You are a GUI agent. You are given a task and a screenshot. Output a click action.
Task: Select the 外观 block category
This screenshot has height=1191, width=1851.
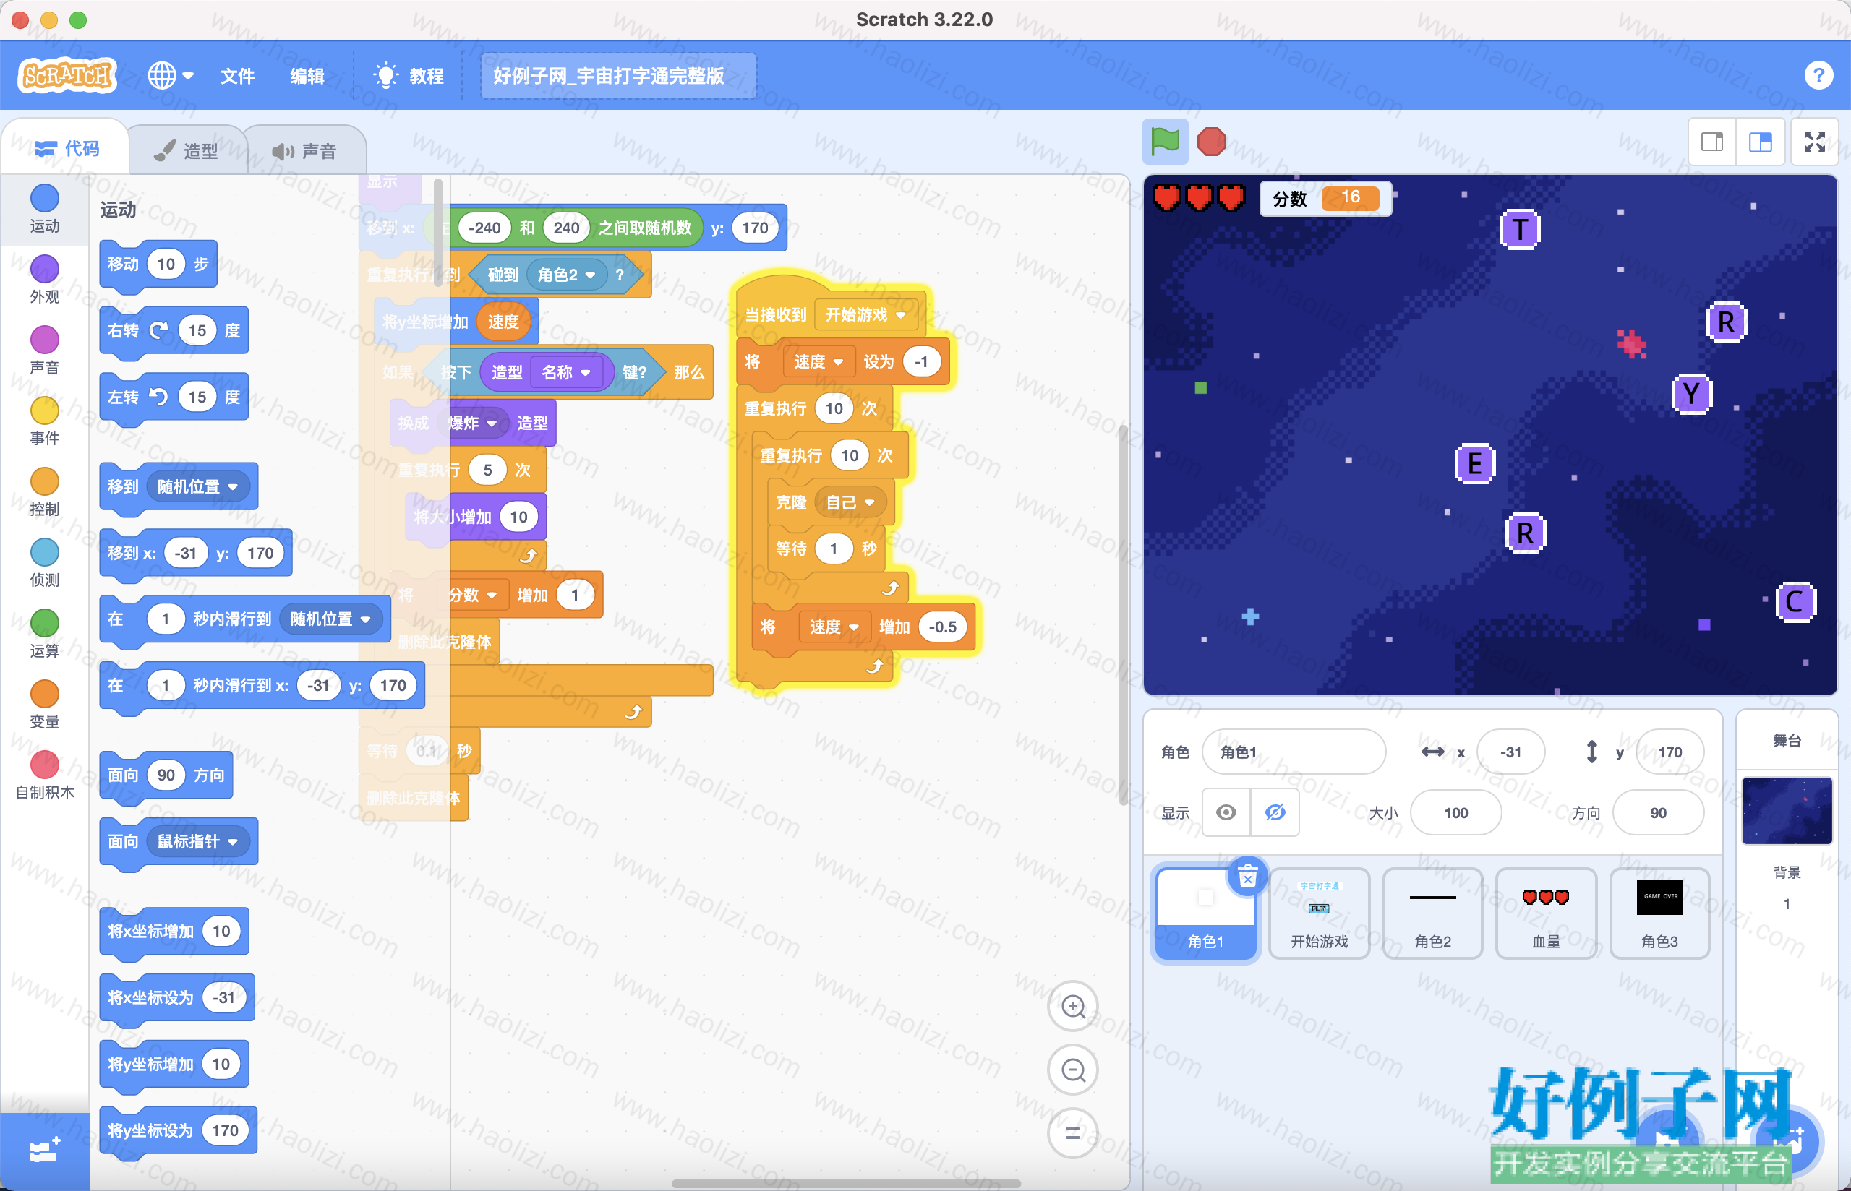coord(45,280)
